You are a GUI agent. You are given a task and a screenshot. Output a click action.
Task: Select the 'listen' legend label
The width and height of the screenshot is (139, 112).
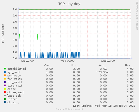(12, 99)
